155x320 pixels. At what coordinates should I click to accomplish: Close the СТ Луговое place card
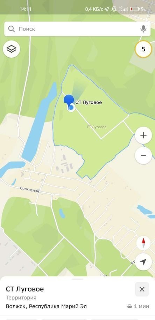(142, 289)
